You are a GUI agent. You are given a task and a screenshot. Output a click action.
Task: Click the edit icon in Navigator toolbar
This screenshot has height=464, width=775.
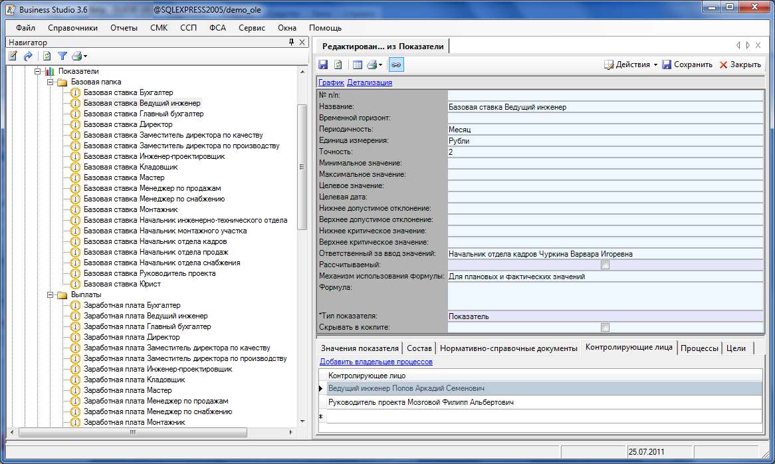(13, 57)
